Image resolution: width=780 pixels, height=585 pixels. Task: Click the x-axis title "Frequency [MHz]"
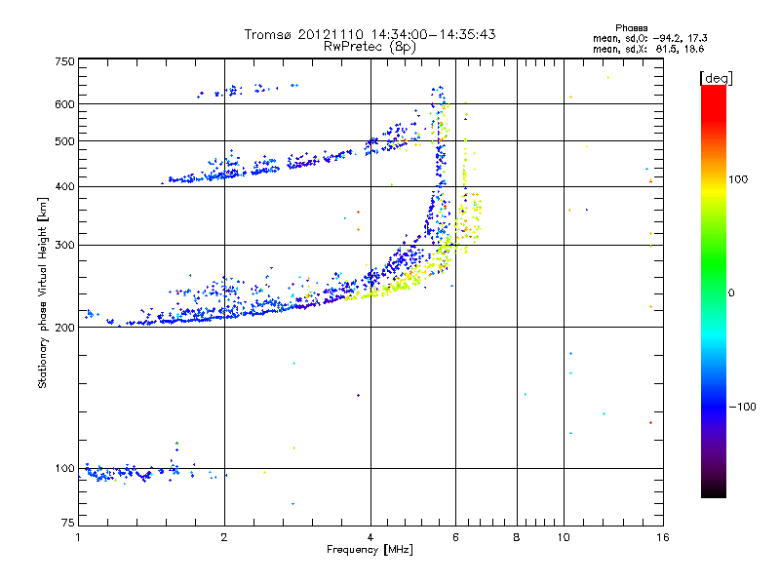click(x=370, y=550)
